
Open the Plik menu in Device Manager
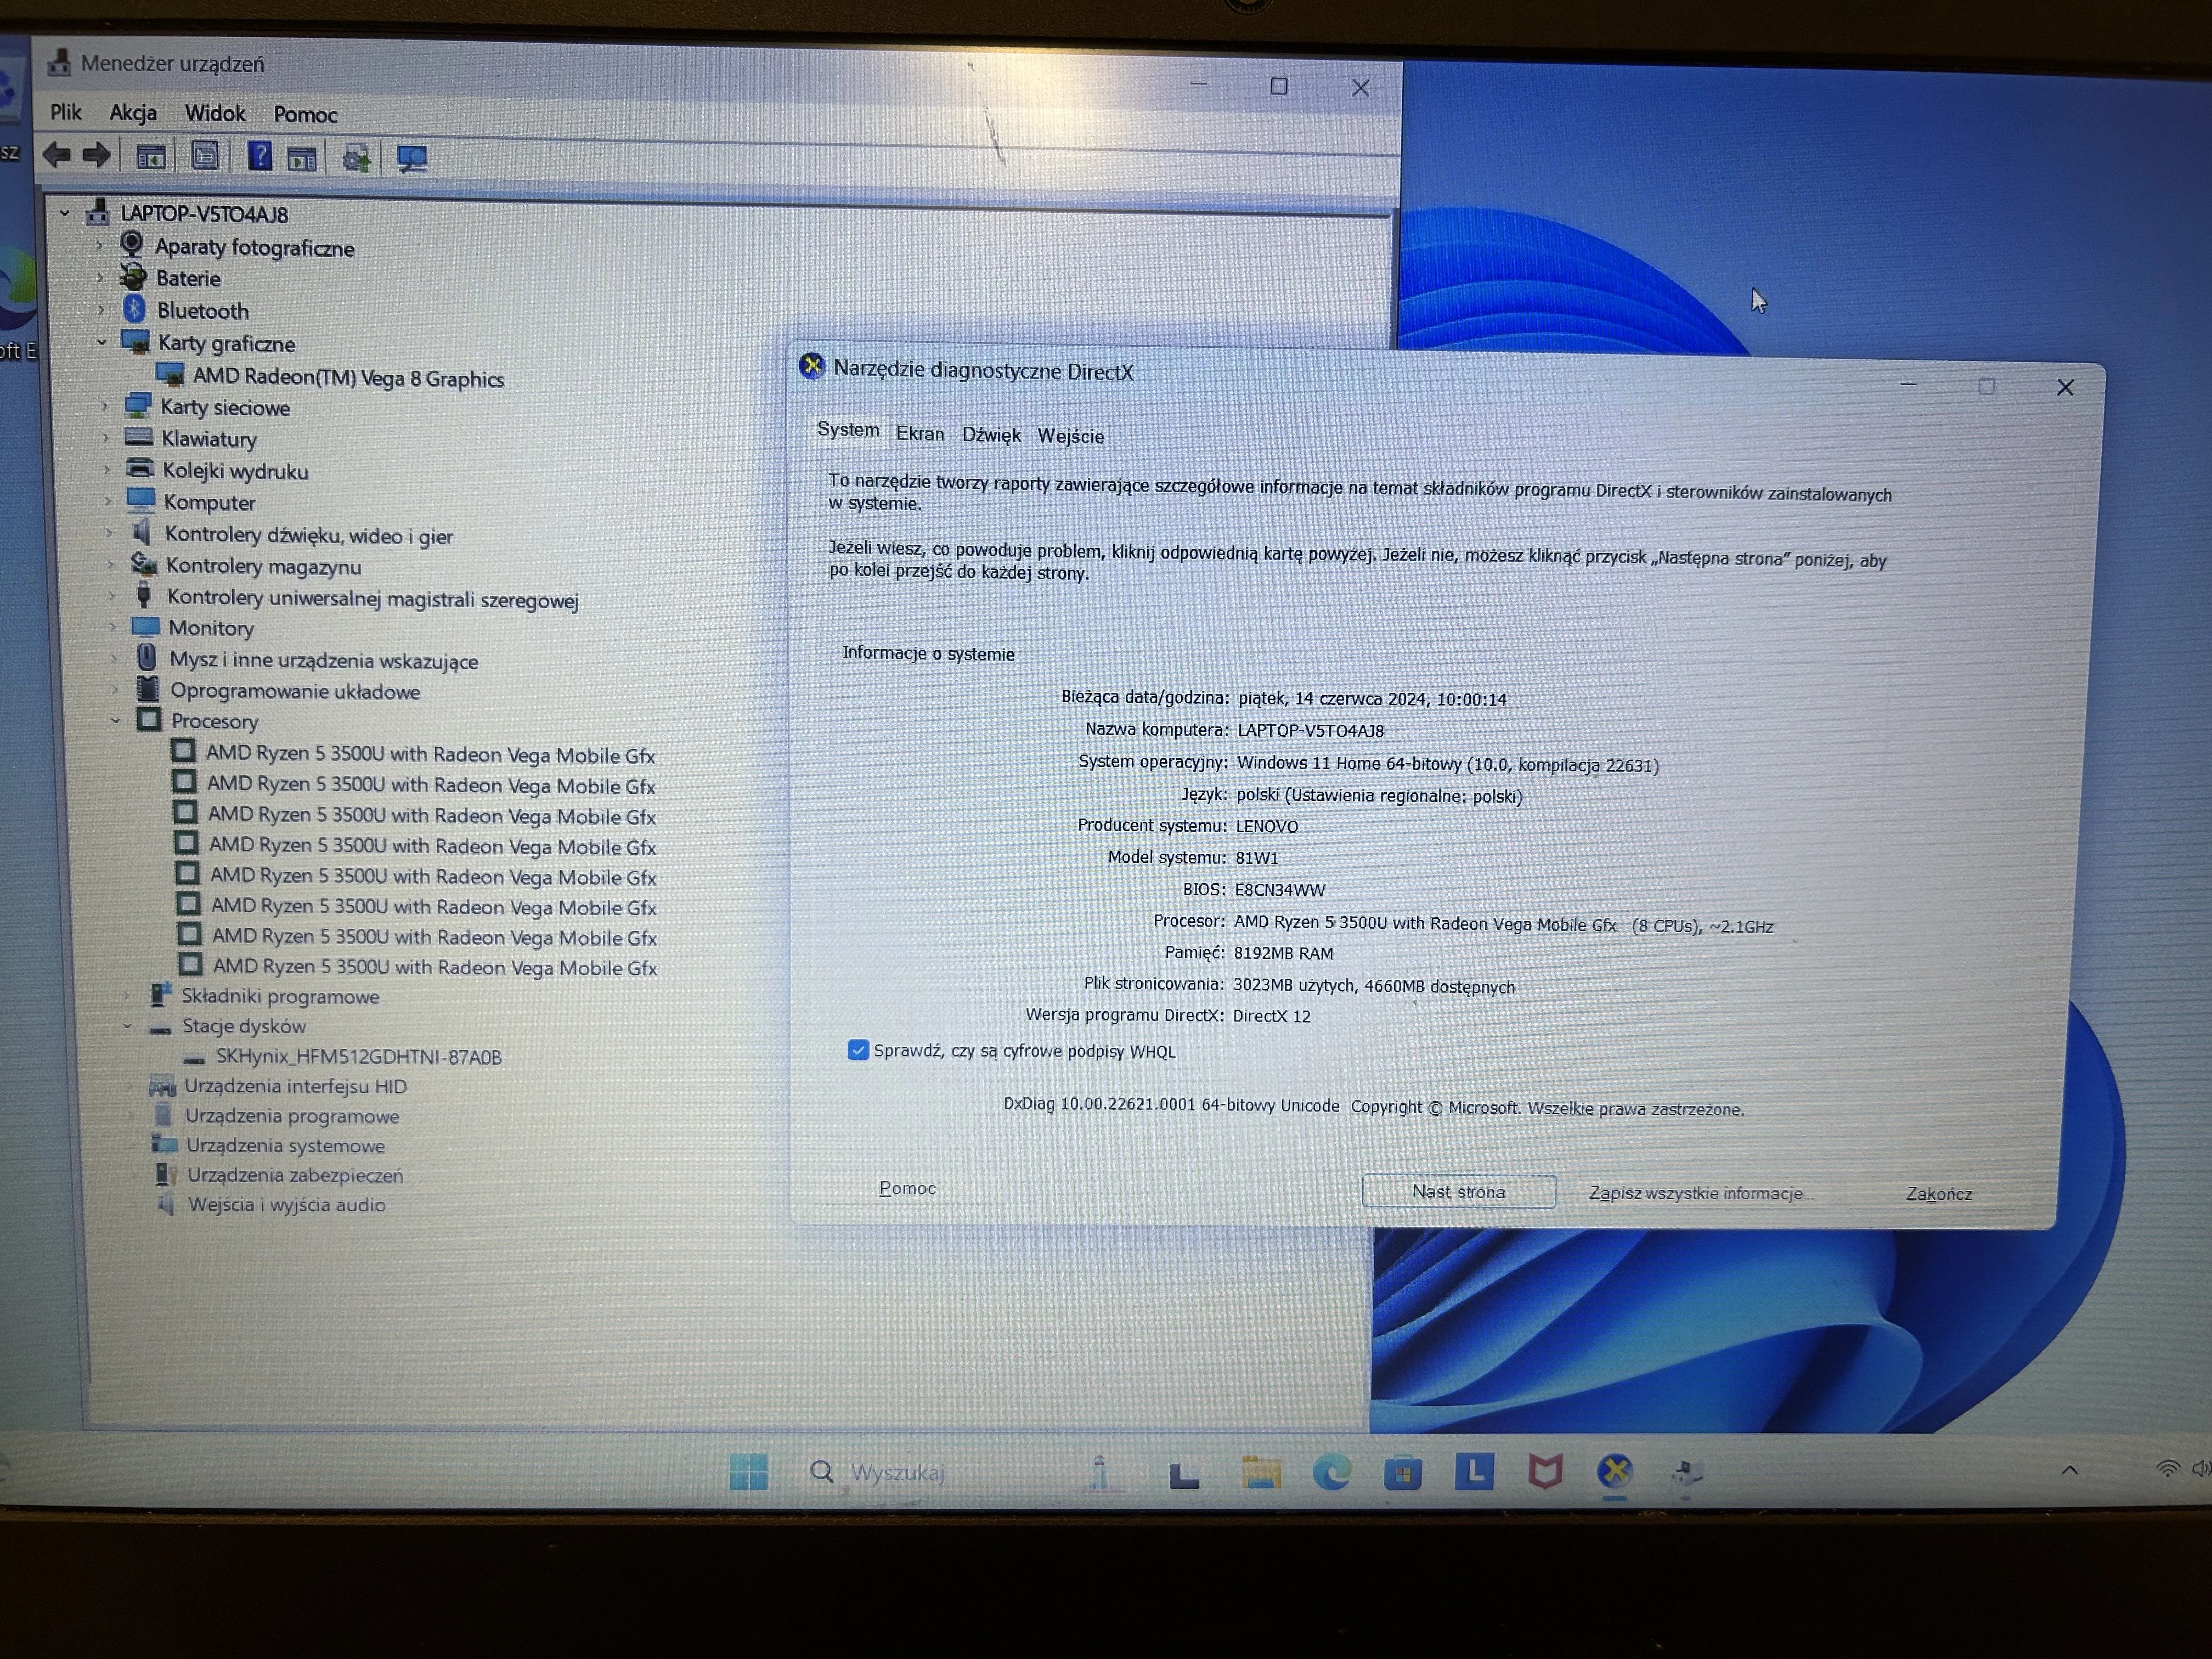click(66, 112)
